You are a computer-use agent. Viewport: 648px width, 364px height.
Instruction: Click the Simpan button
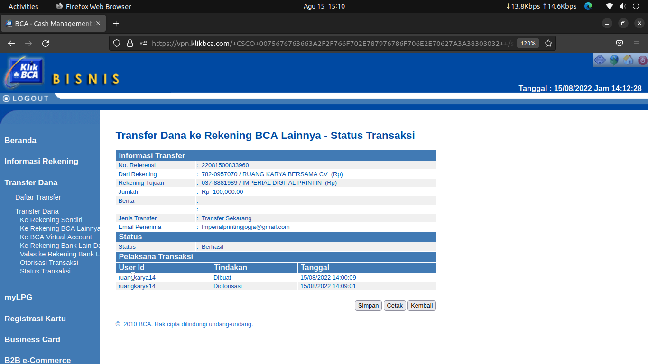coord(368,306)
